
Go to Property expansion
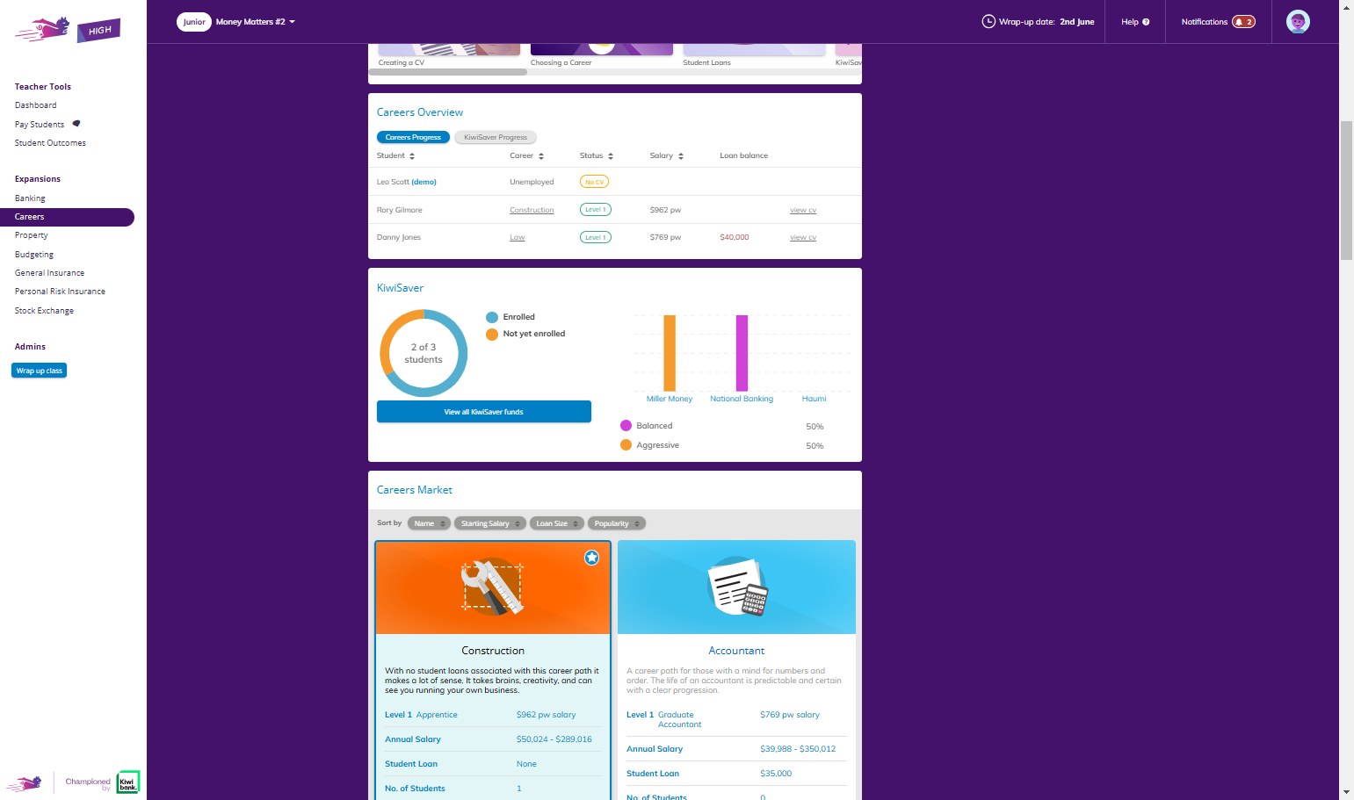pos(32,235)
